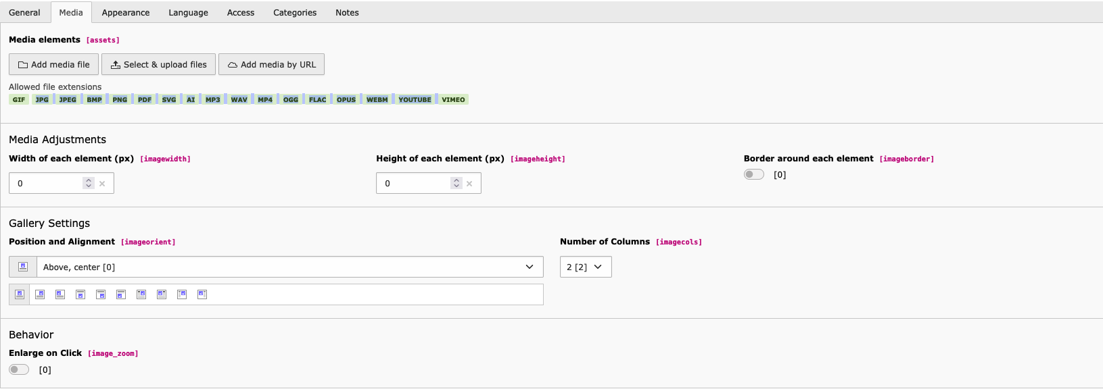Clear the width field with its X icon
The width and height of the screenshot is (1103, 389).
pos(102,184)
